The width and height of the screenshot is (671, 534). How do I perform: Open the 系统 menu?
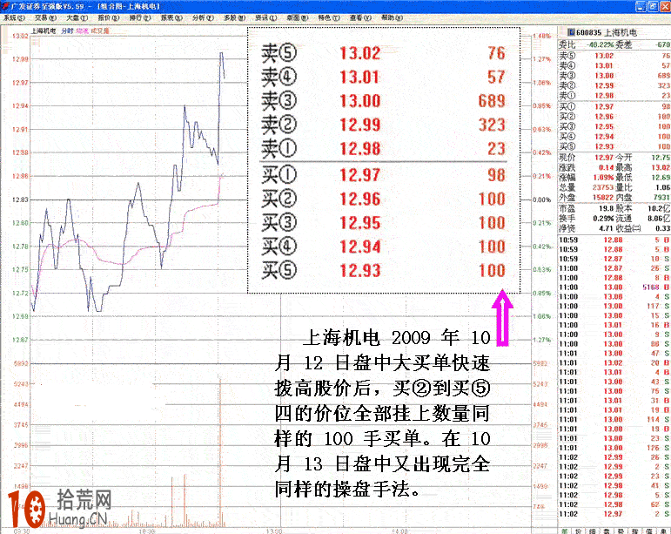[x=12, y=17]
